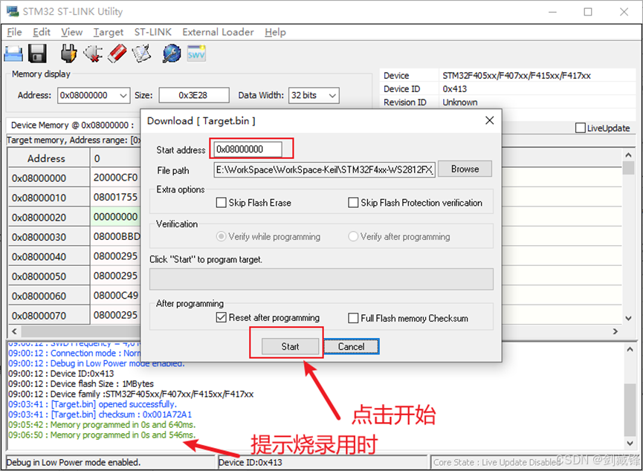Viewport: 643px width, 471px height.
Task: Select Verify while programming radio
Action: [221, 236]
